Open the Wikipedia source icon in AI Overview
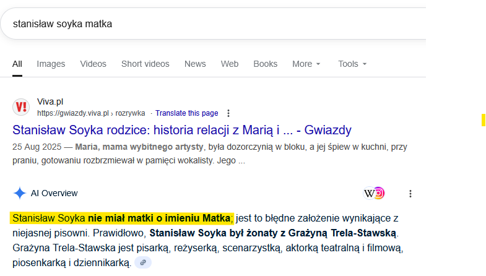The image size is (486, 276). (369, 193)
